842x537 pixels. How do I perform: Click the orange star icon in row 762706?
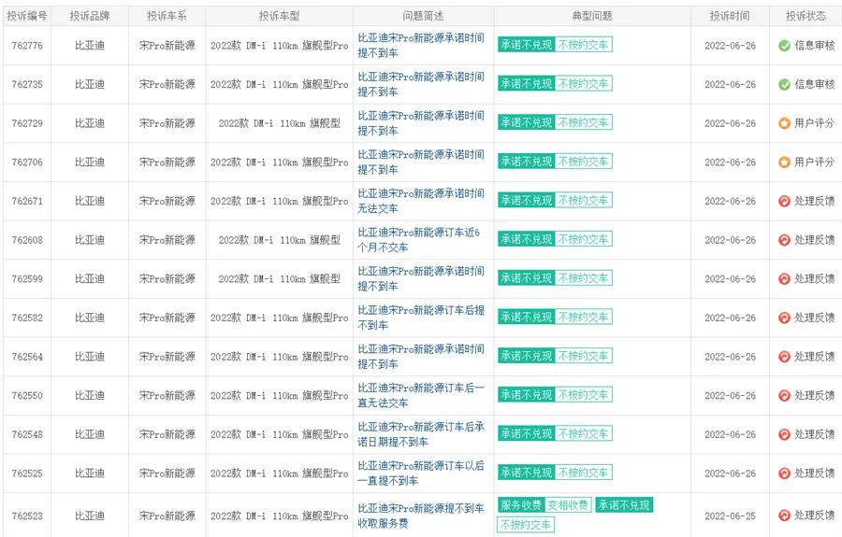click(x=784, y=162)
